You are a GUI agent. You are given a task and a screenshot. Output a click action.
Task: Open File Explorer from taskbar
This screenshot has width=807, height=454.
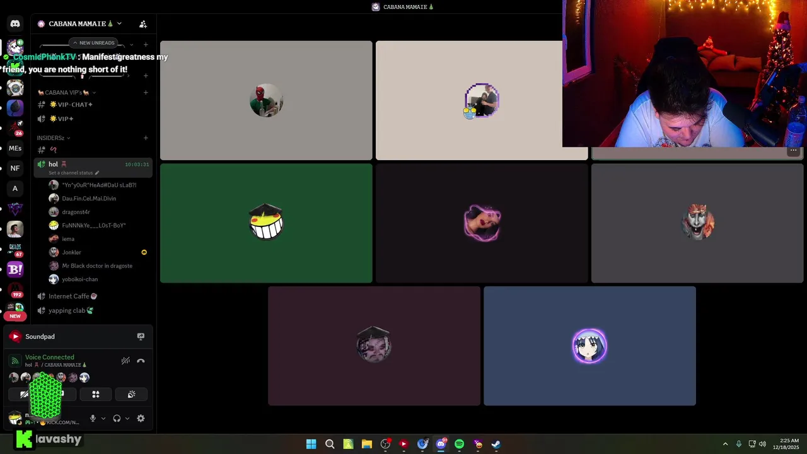click(x=366, y=444)
